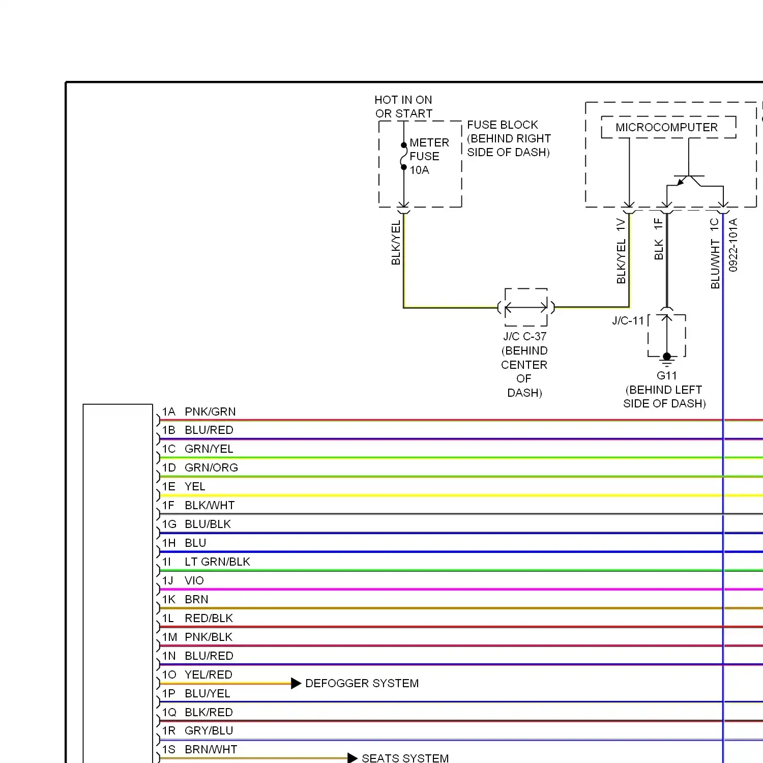Click the diagram number 0922-101A
Screen dimensions: 763x763
click(x=733, y=245)
